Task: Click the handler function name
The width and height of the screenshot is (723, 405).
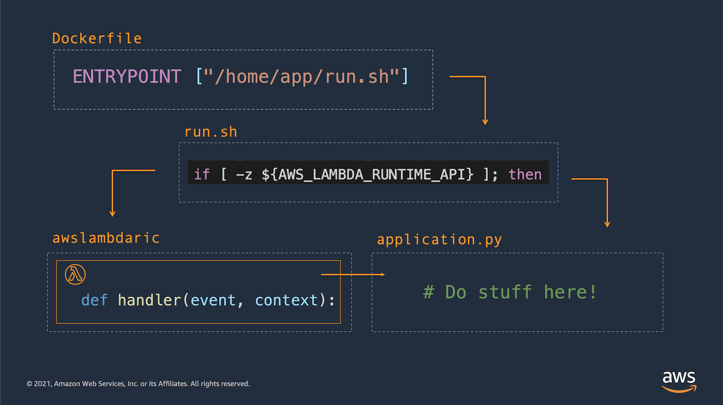Action: (x=150, y=300)
